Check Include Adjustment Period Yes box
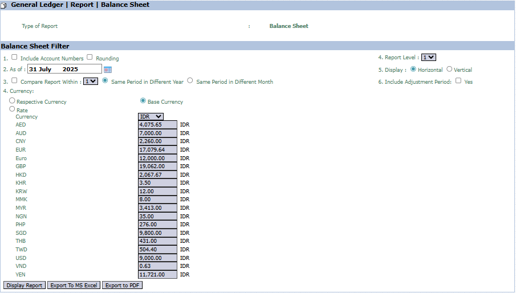Viewport: 516px width, 293px height. 458,81
